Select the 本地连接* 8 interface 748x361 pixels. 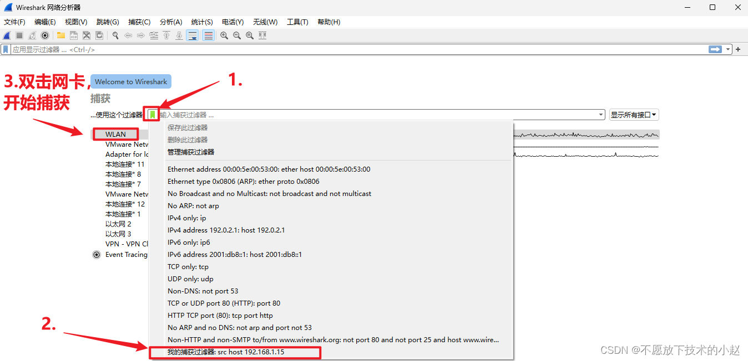pos(123,174)
